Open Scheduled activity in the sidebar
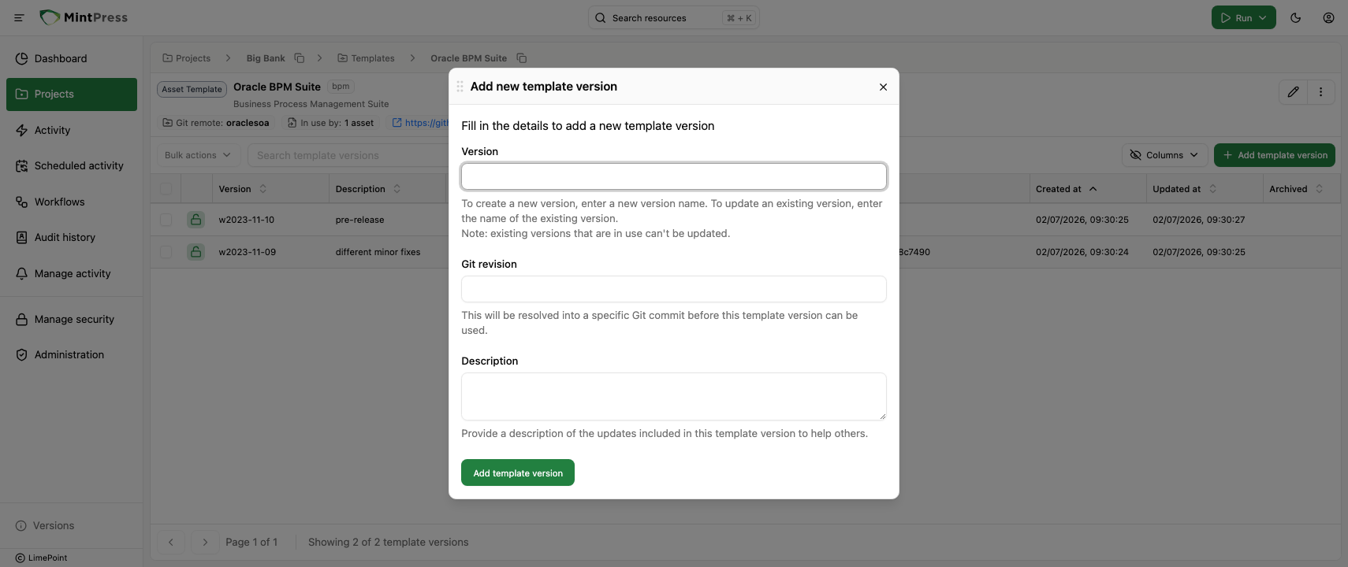 pyautogui.click(x=72, y=165)
